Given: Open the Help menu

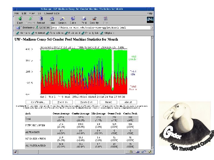Looking at the screenshot, I should (x=150, y=13).
